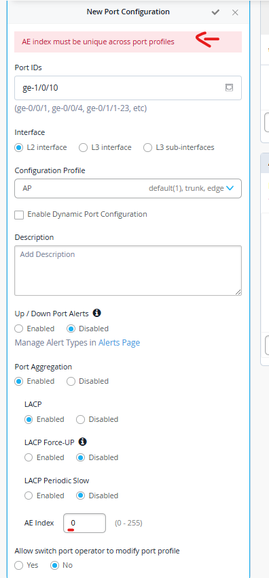The image size is (269, 578).
Task: Choose No for switch port operator modification
Action: [x=55, y=566]
